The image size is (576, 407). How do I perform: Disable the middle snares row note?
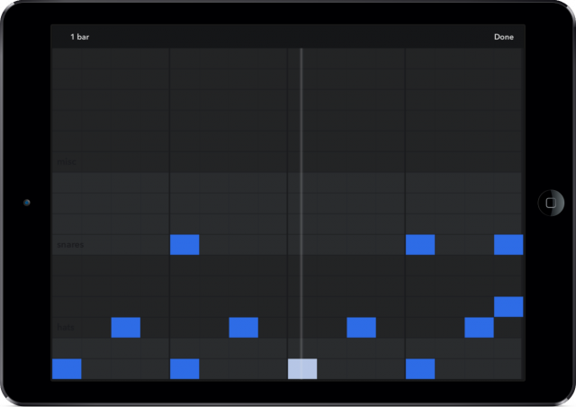coord(420,244)
